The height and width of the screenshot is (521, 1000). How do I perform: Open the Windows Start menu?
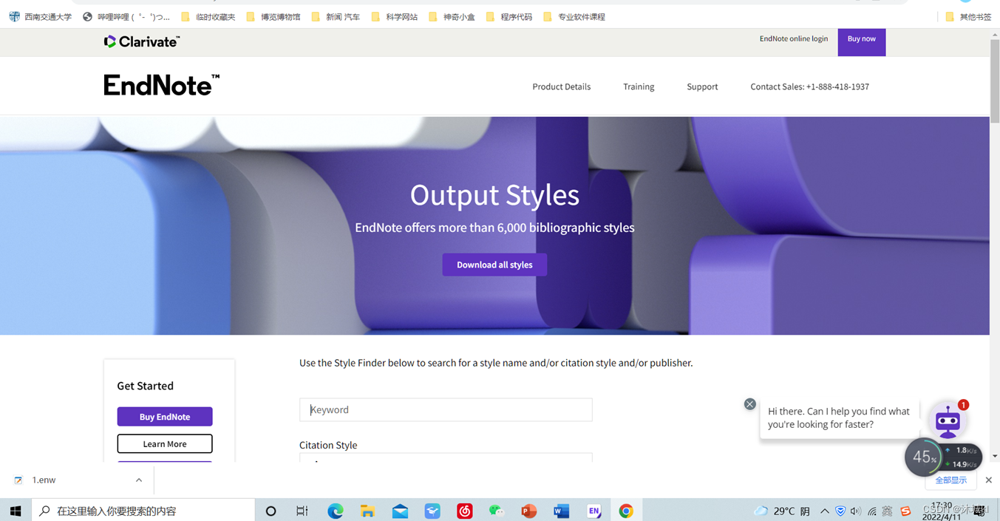coord(16,510)
